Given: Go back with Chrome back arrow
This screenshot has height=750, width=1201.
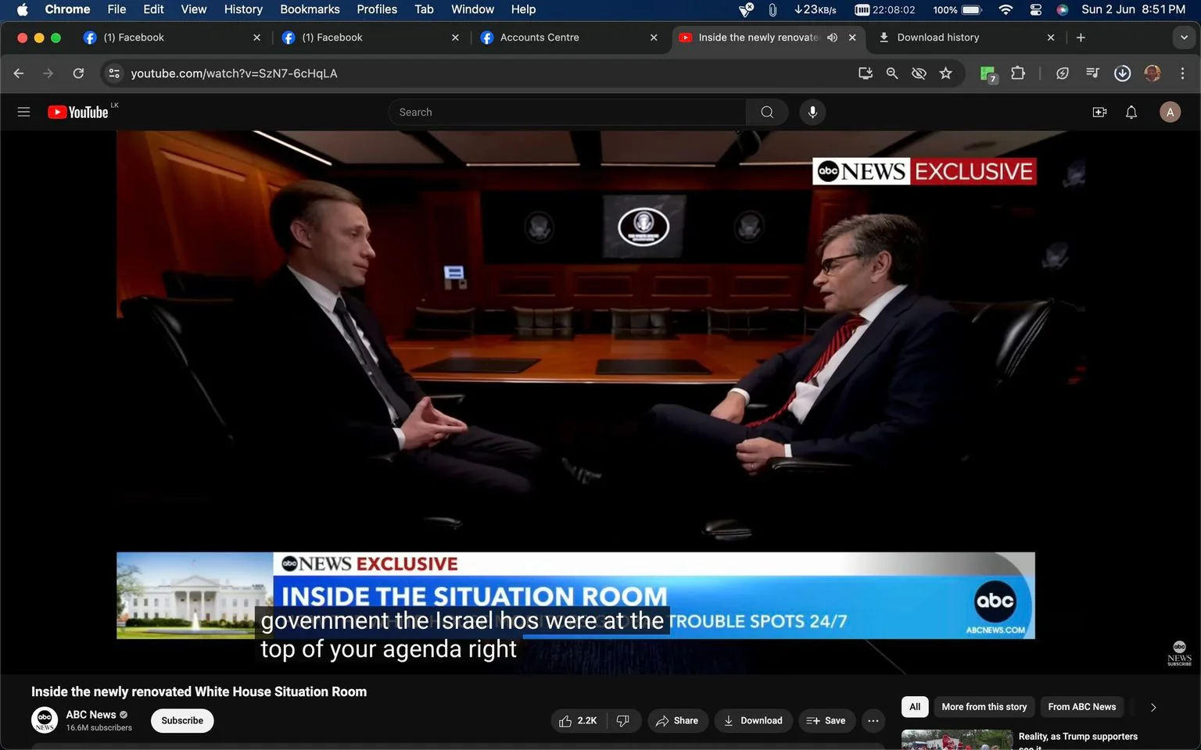Looking at the screenshot, I should [19, 73].
